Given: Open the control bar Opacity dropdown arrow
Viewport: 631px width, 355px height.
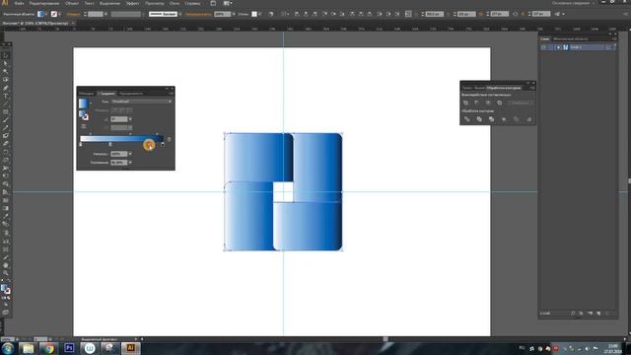Looking at the screenshot, I should point(234,14).
